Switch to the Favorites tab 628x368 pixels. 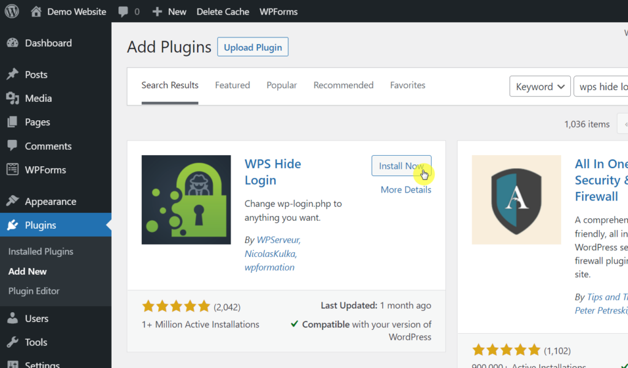point(408,85)
